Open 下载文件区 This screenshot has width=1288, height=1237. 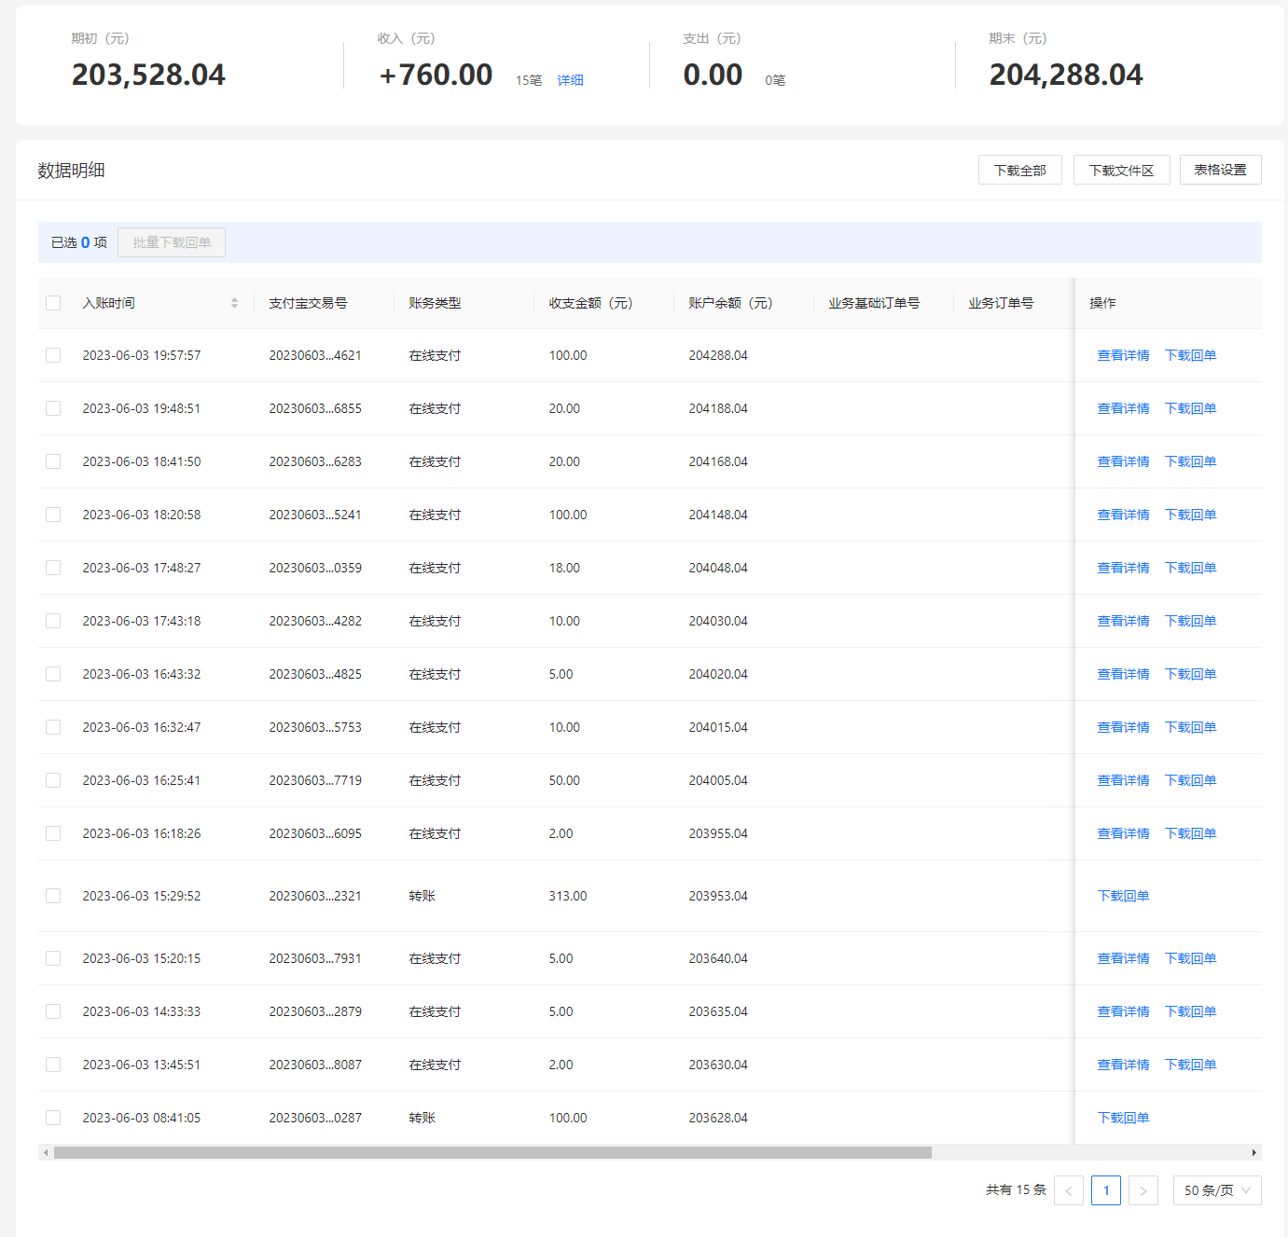point(1122,170)
